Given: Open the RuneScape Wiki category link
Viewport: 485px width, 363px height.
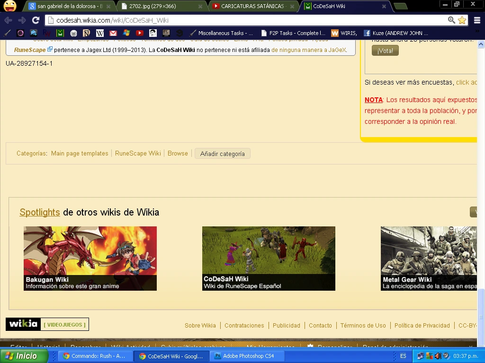Looking at the screenshot, I should pyautogui.click(x=138, y=154).
